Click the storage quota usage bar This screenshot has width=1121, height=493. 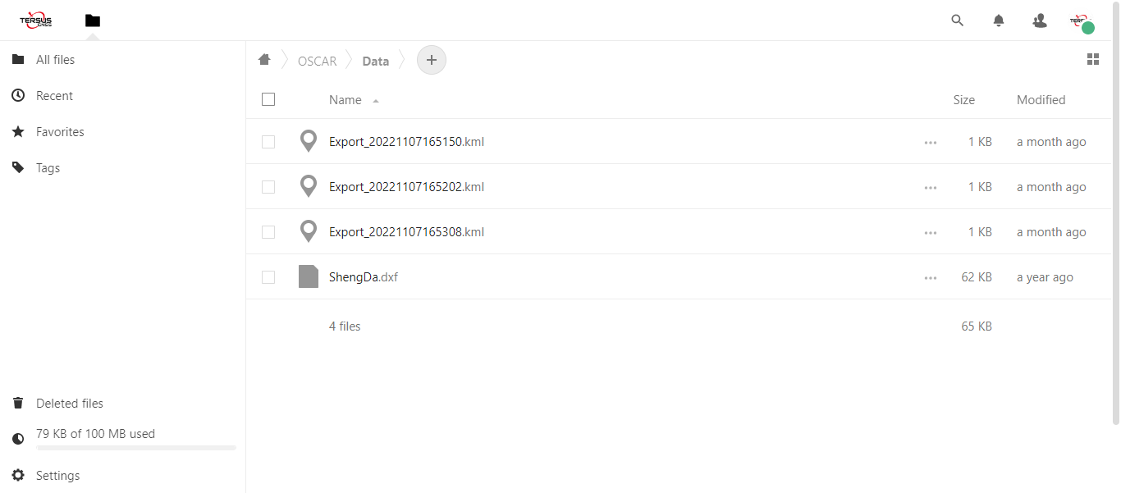click(136, 448)
